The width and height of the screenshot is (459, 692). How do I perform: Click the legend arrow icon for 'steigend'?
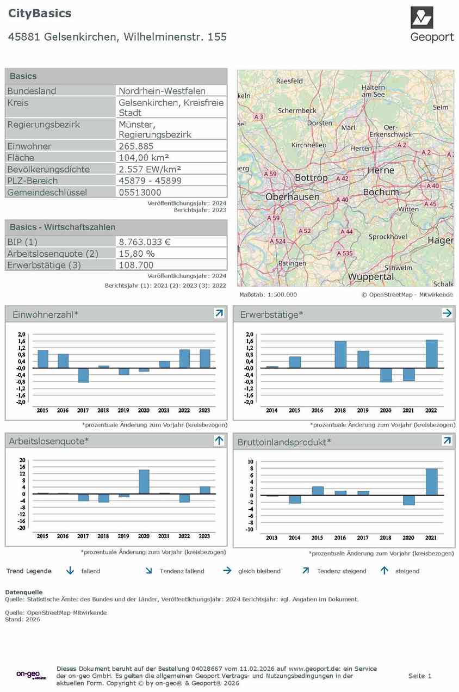pyautogui.click(x=384, y=571)
